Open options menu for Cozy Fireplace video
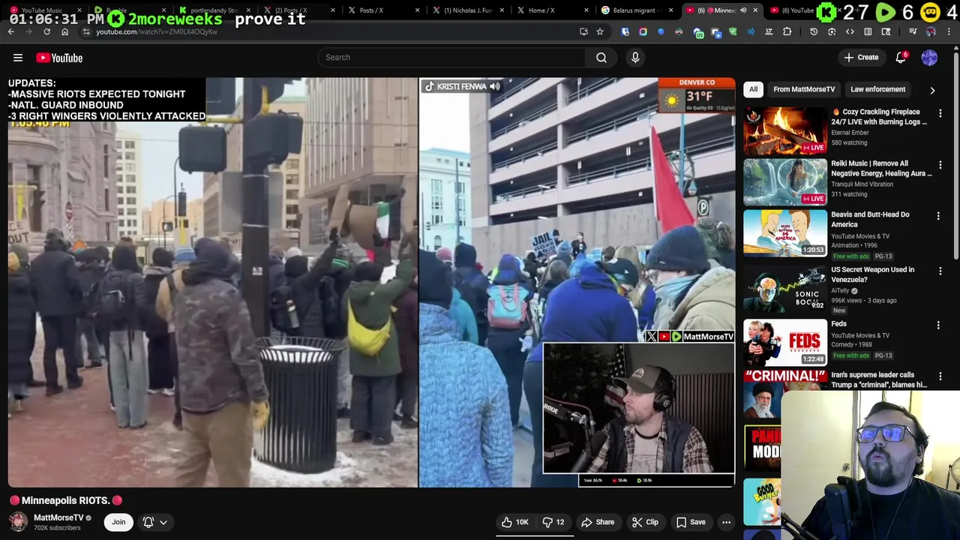Viewport: 960px width, 540px height. click(940, 113)
